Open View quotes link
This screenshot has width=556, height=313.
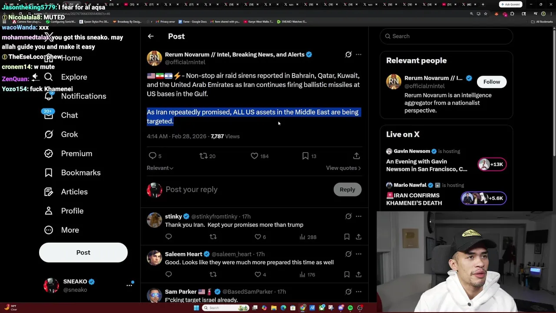[343, 168]
